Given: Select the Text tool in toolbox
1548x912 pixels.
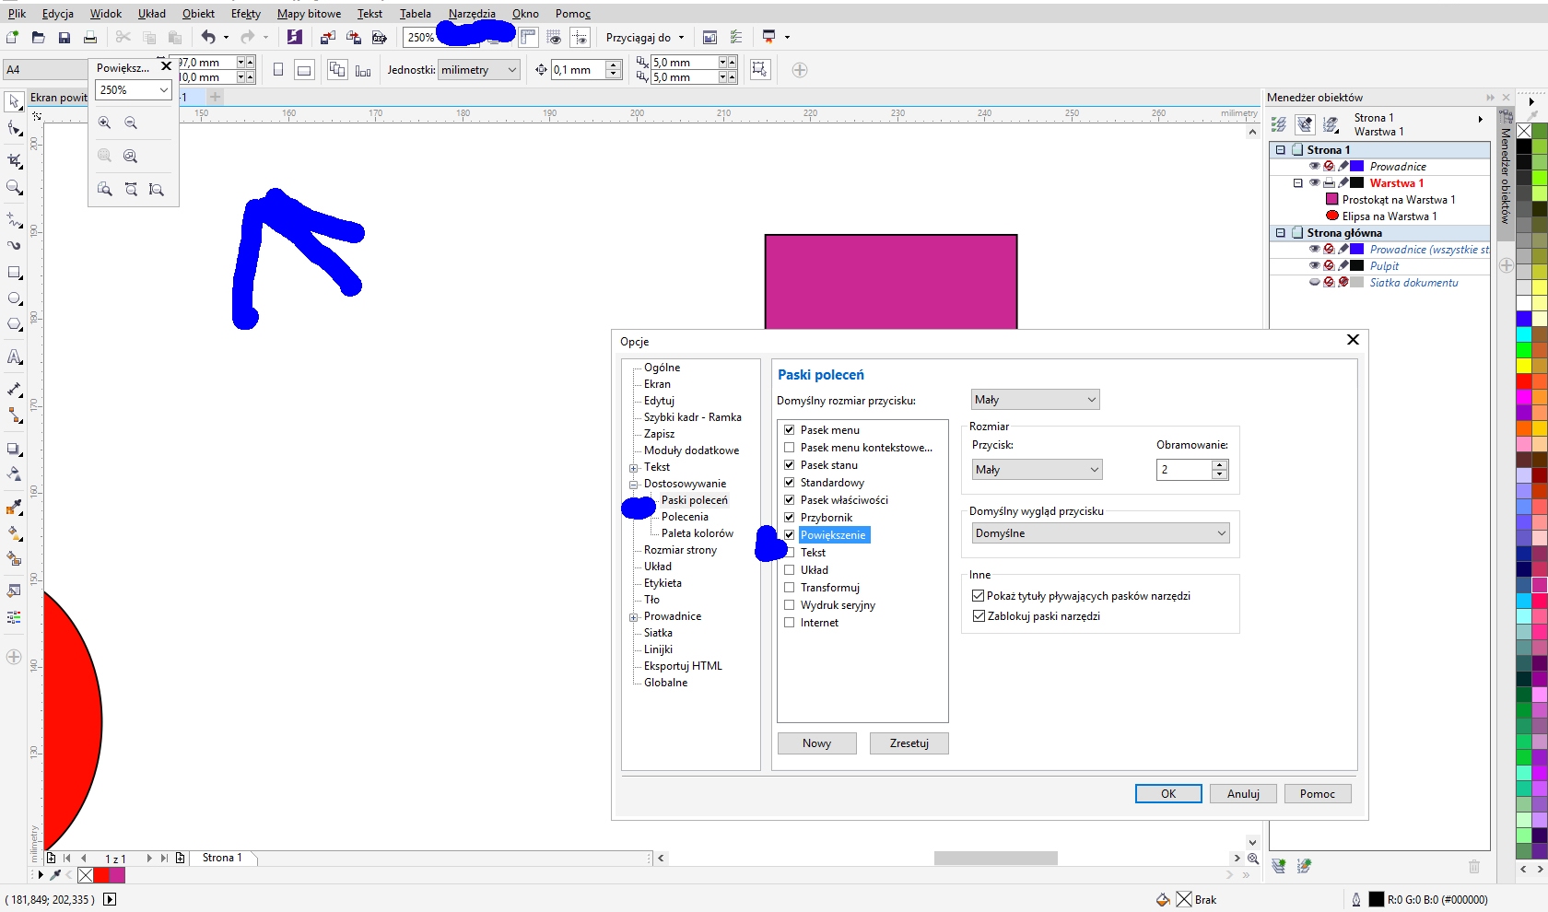Looking at the screenshot, I should (x=15, y=357).
